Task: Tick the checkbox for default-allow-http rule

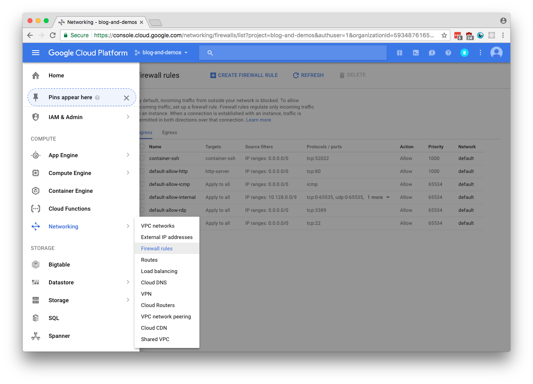Action: 142,171
